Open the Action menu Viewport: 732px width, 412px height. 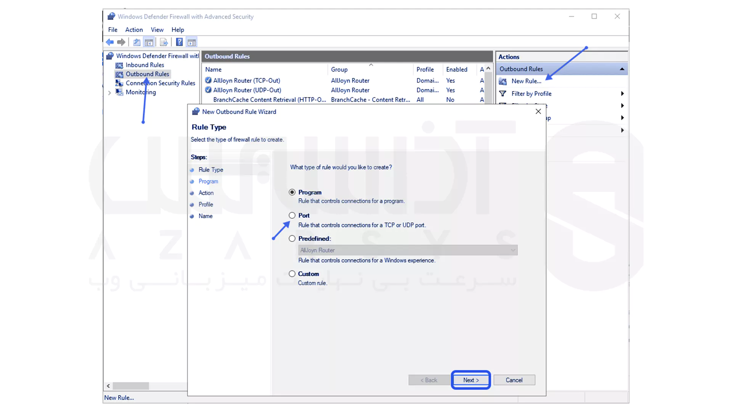click(134, 29)
